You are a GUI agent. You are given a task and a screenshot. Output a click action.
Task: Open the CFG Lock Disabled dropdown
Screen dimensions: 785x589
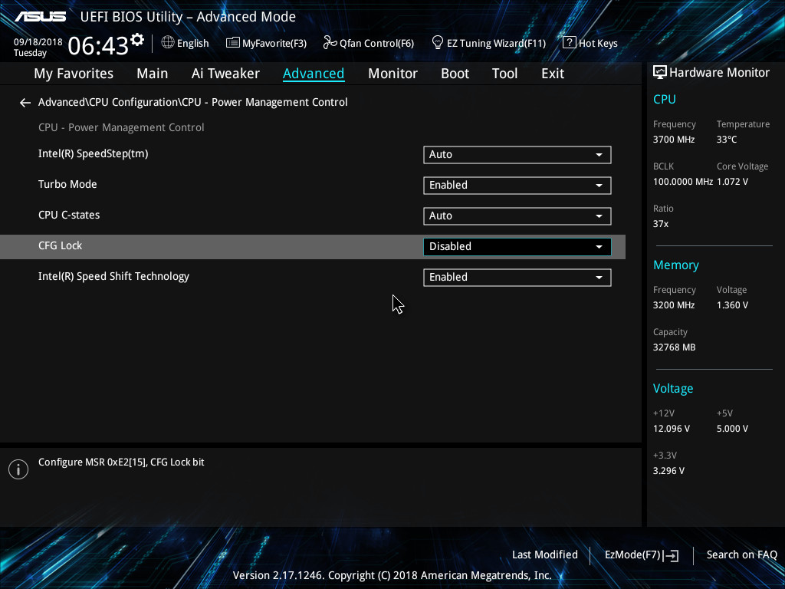[517, 246]
